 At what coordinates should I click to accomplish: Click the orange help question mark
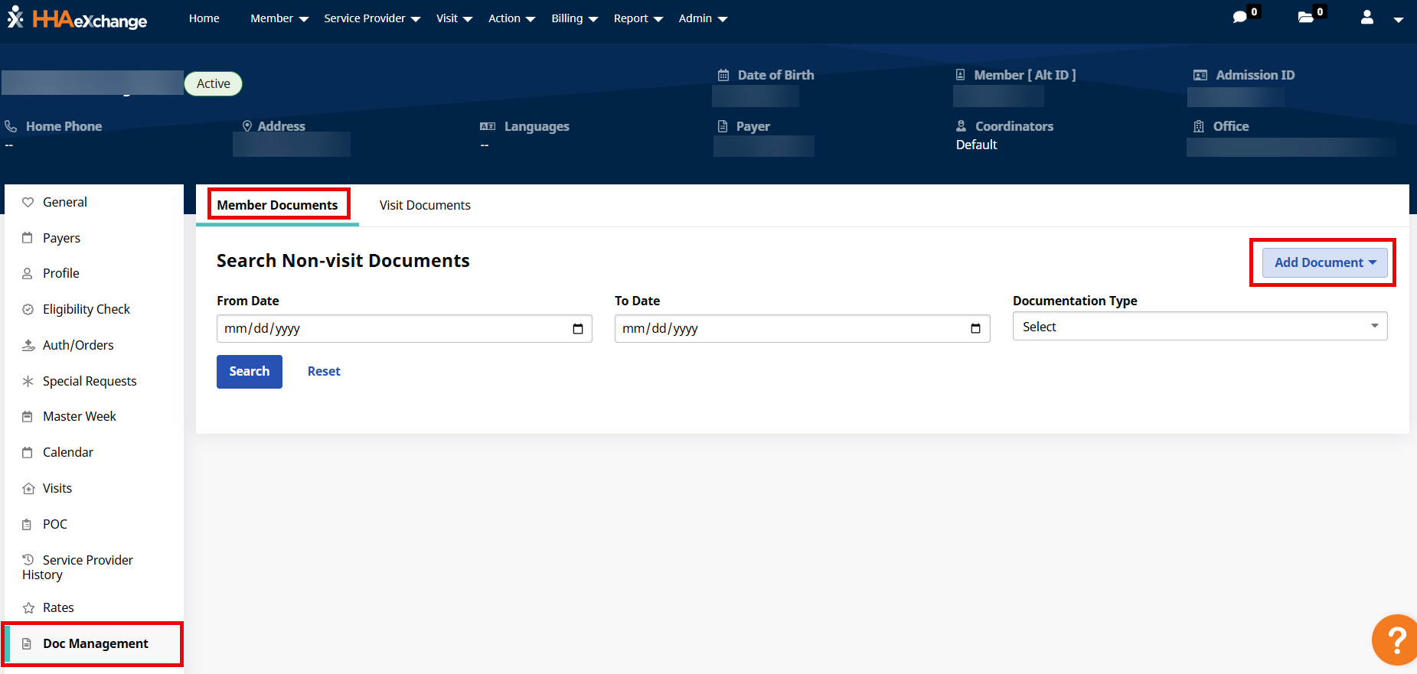click(x=1396, y=640)
